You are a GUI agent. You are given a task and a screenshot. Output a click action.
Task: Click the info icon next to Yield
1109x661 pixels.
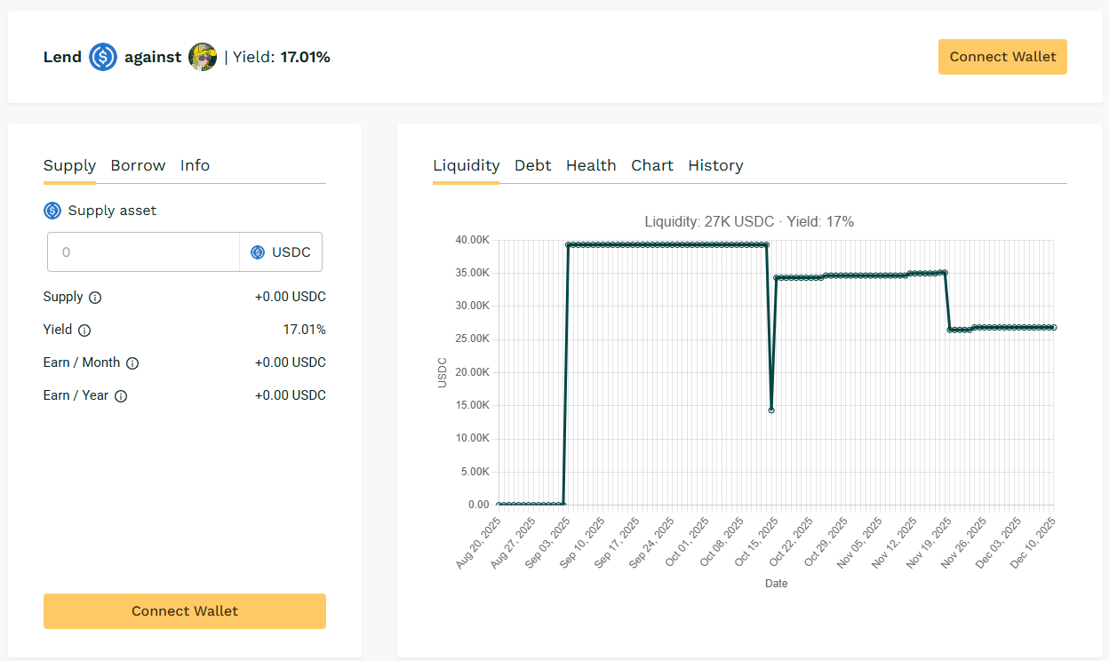(84, 330)
